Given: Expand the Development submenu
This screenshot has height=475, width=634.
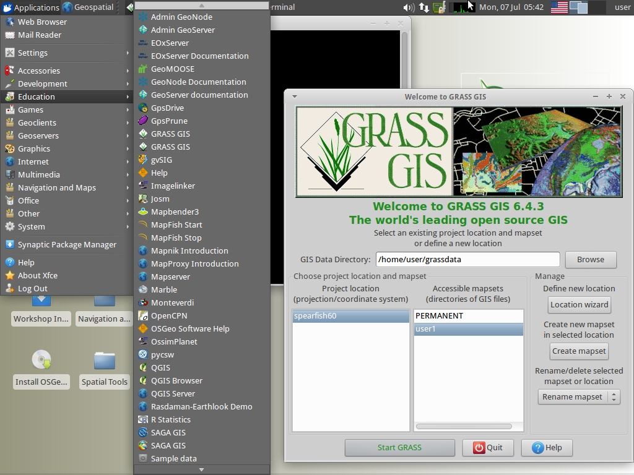Looking at the screenshot, I should click(67, 83).
